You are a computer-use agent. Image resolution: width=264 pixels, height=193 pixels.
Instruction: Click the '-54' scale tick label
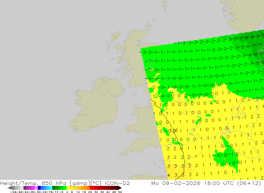(13, 192)
